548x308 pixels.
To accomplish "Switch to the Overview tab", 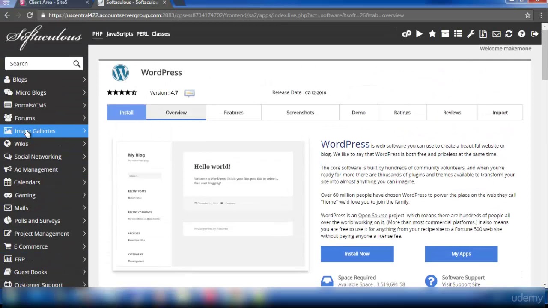I will tap(176, 113).
